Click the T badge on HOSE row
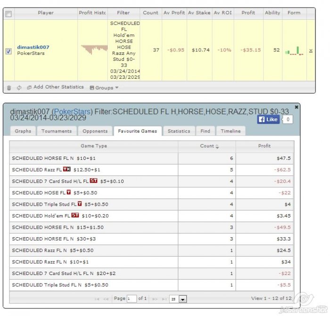Viewport: 330px width, 316px height. (x=69, y=192)
